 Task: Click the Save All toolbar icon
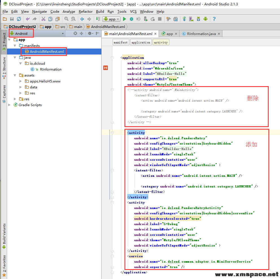(x=12, y=19)
